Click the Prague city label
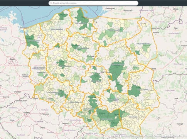 [27, 113]
